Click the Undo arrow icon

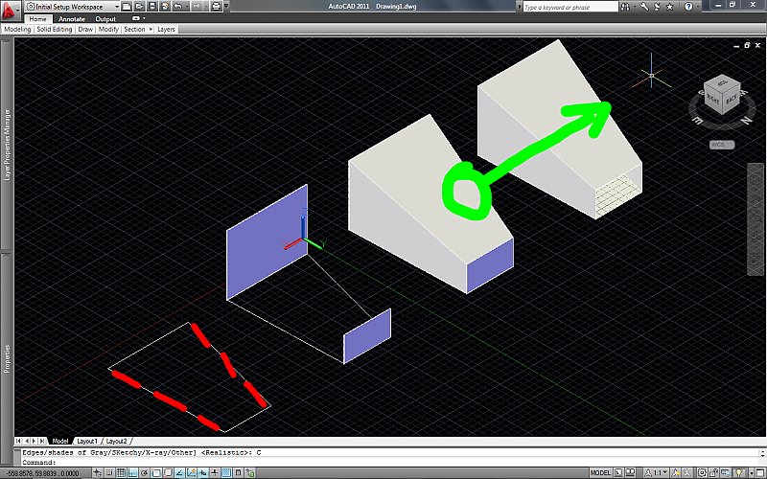point(178,7)
